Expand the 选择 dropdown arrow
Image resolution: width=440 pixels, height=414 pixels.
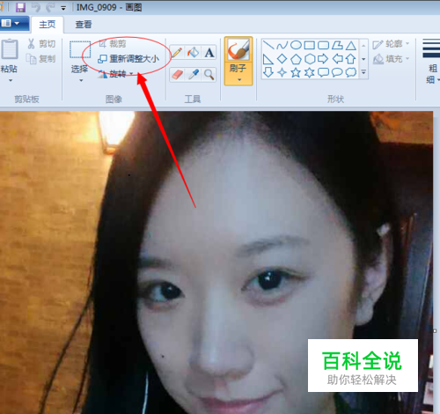[x=81, y=80]
